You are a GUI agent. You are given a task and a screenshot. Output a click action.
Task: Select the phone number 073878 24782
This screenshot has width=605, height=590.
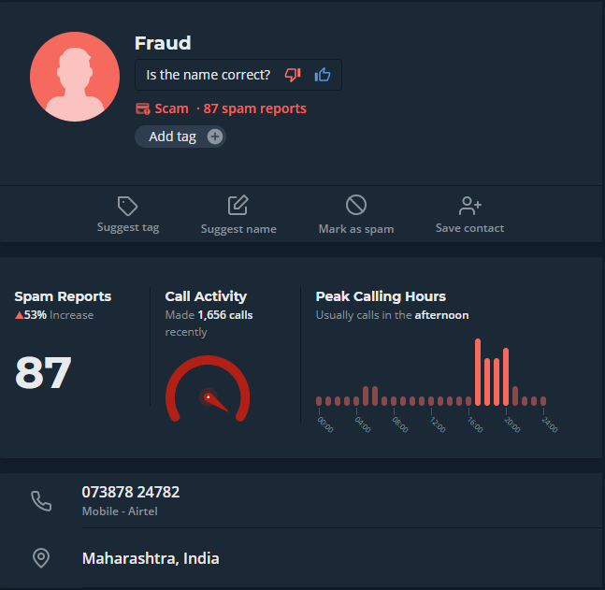[131, 492]
